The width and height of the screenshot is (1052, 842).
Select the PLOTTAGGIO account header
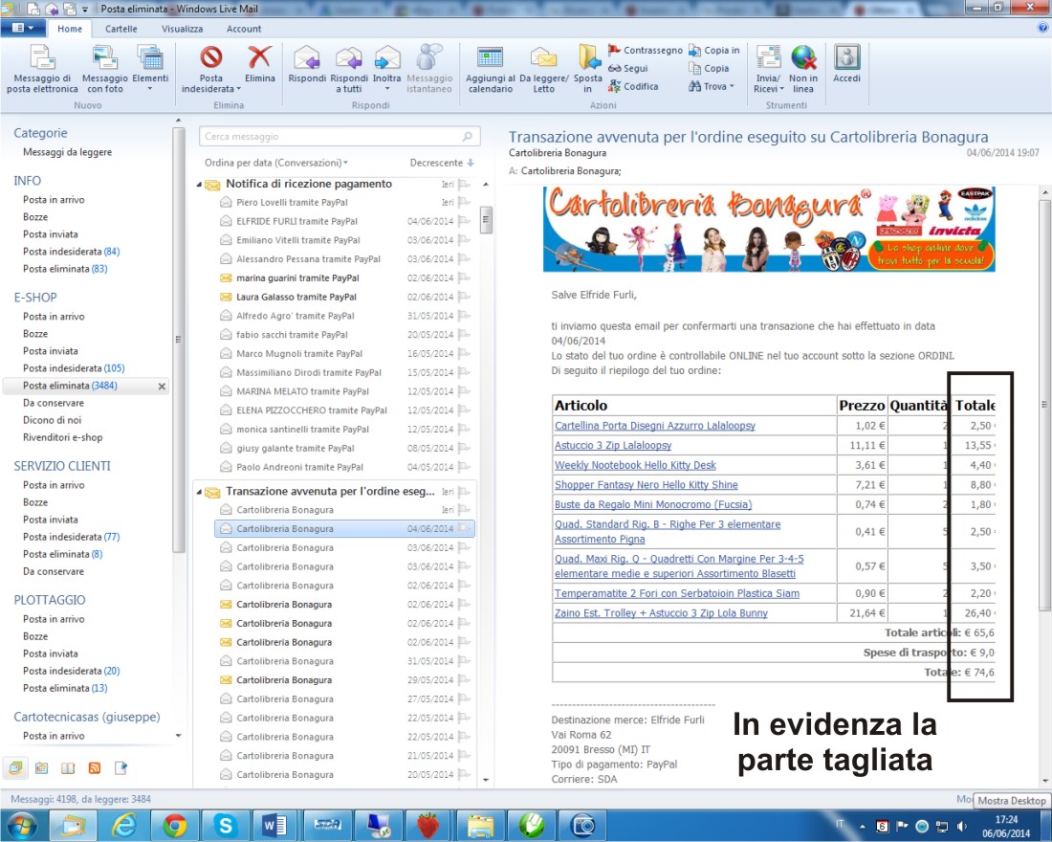click(50, 600)
